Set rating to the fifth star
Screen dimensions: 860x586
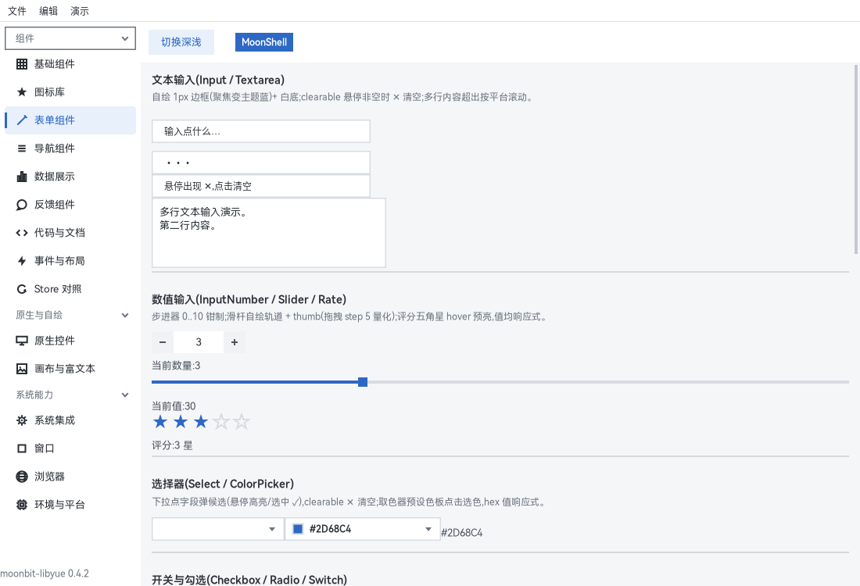click(x=242, y=422)
